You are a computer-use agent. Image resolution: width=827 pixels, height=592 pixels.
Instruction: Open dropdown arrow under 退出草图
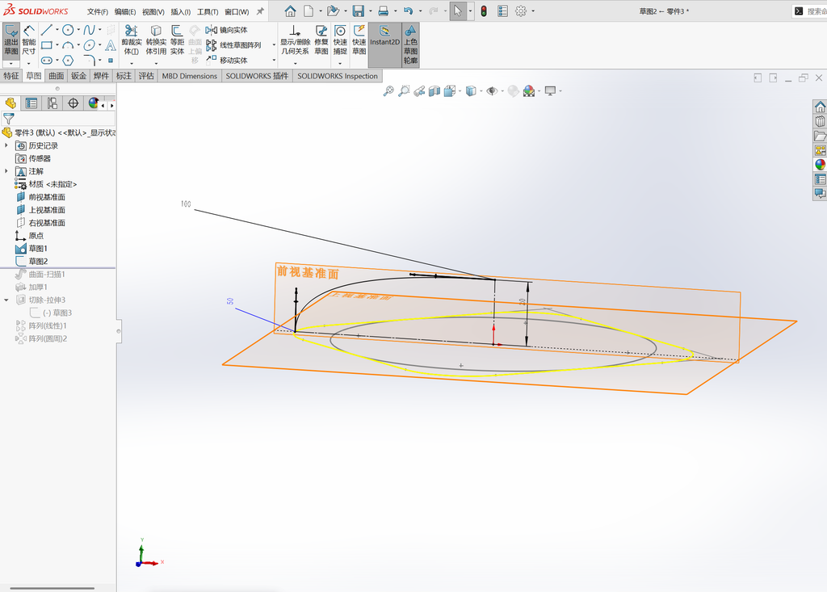tap(11, 64)
